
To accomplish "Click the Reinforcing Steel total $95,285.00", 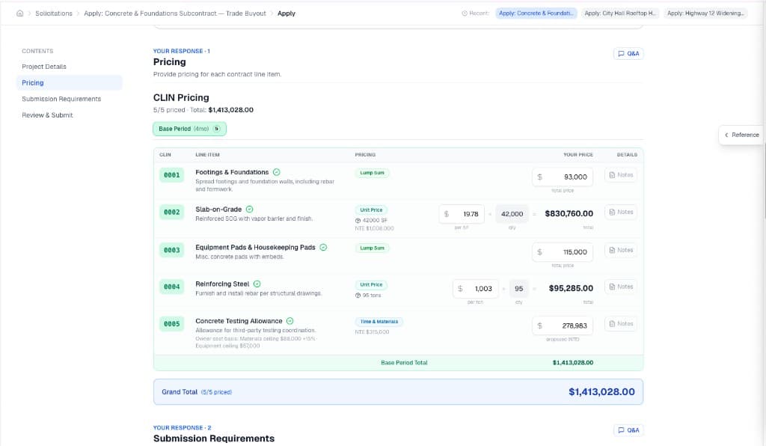I will [571, 289].
